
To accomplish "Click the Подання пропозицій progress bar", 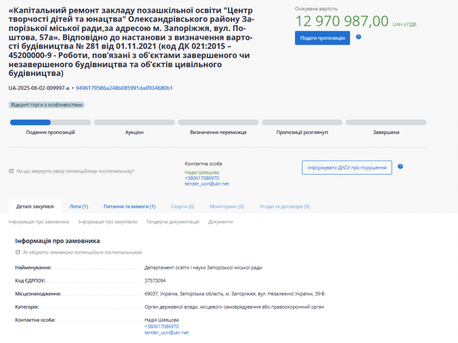I will point(50,122).
